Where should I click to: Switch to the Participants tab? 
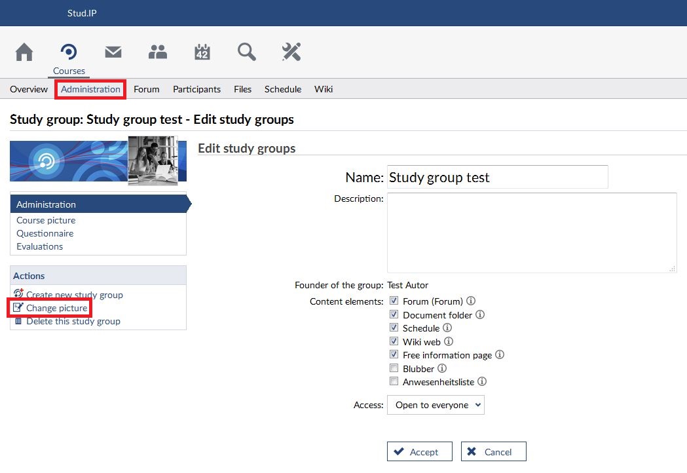pos(196,89)
